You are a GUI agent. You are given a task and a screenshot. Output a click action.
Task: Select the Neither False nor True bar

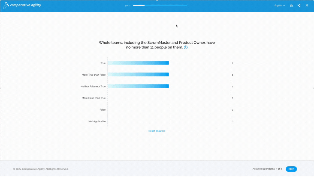coord(138,86)
